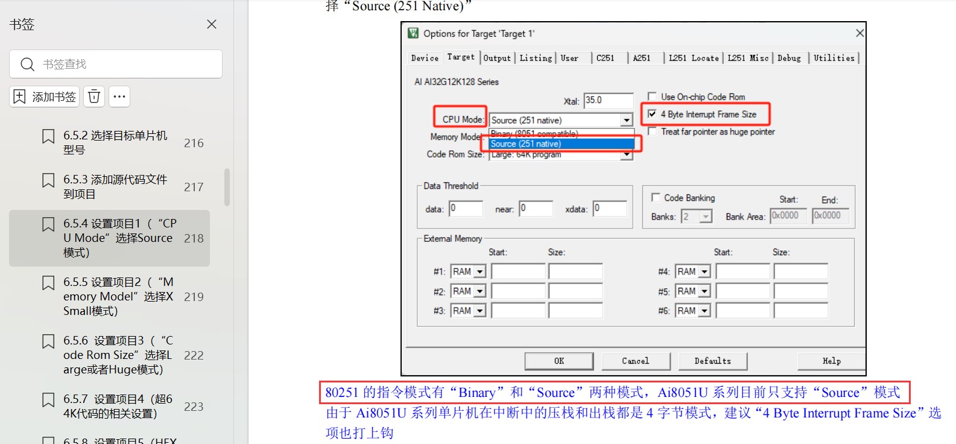Click the near threshold input field
This screenshot has width=956, height=444.
(536, 209)
